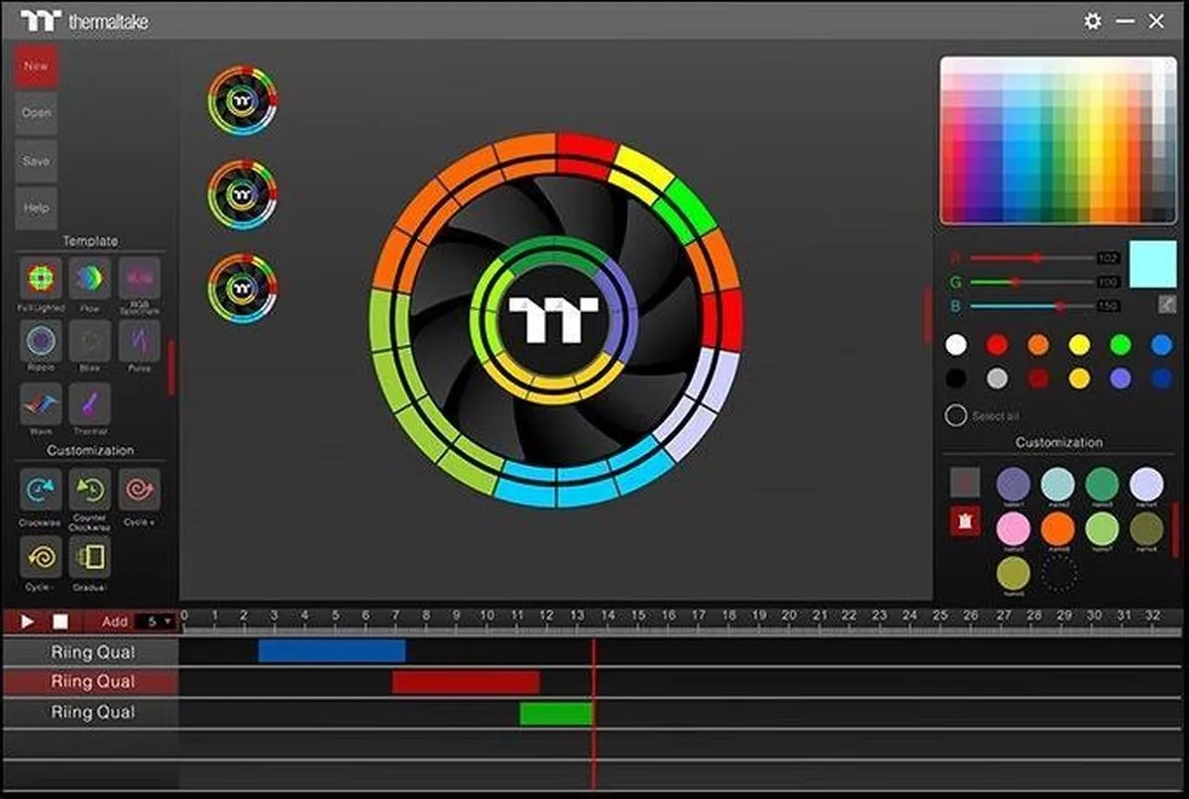Viewport: 1189px width, 799px height.
Task: Select the pink custom color swatch
Action: [x=1013, y=528]
